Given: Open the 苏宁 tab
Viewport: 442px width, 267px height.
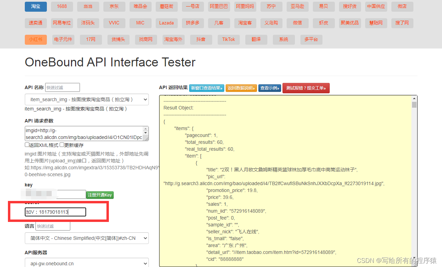Looking at the screenshot, I should [x=271, y=7].
